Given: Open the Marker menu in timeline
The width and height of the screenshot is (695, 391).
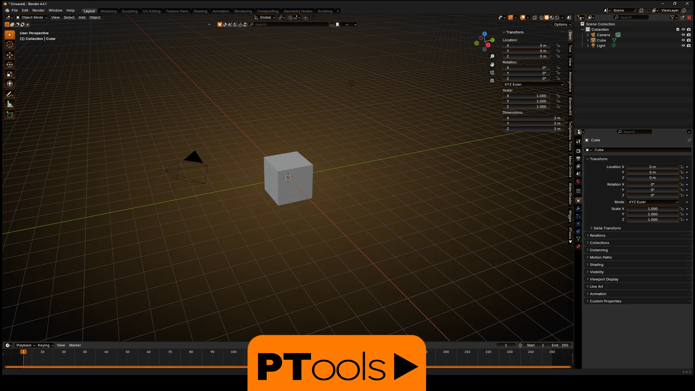Looking at the screenshot, I should [x=75, y=345].
